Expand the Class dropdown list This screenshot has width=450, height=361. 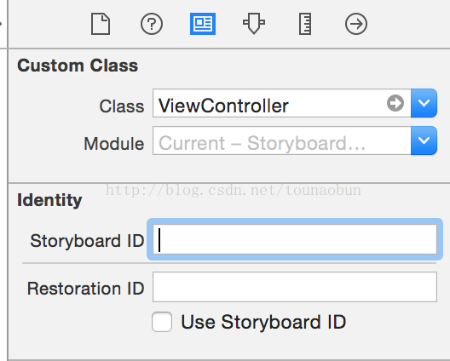(424, 103)
